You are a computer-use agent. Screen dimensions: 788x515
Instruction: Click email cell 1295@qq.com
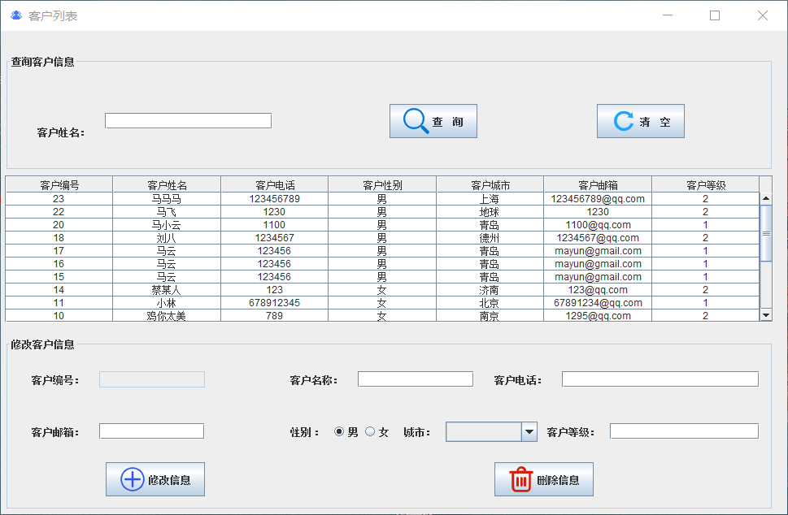point(598,316)
